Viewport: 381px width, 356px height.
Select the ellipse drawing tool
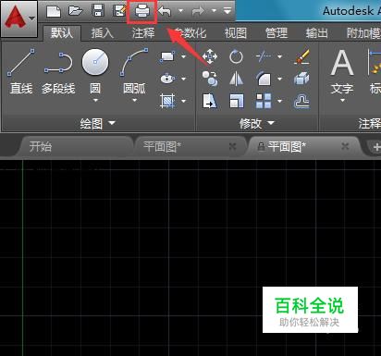click(167, 79)
